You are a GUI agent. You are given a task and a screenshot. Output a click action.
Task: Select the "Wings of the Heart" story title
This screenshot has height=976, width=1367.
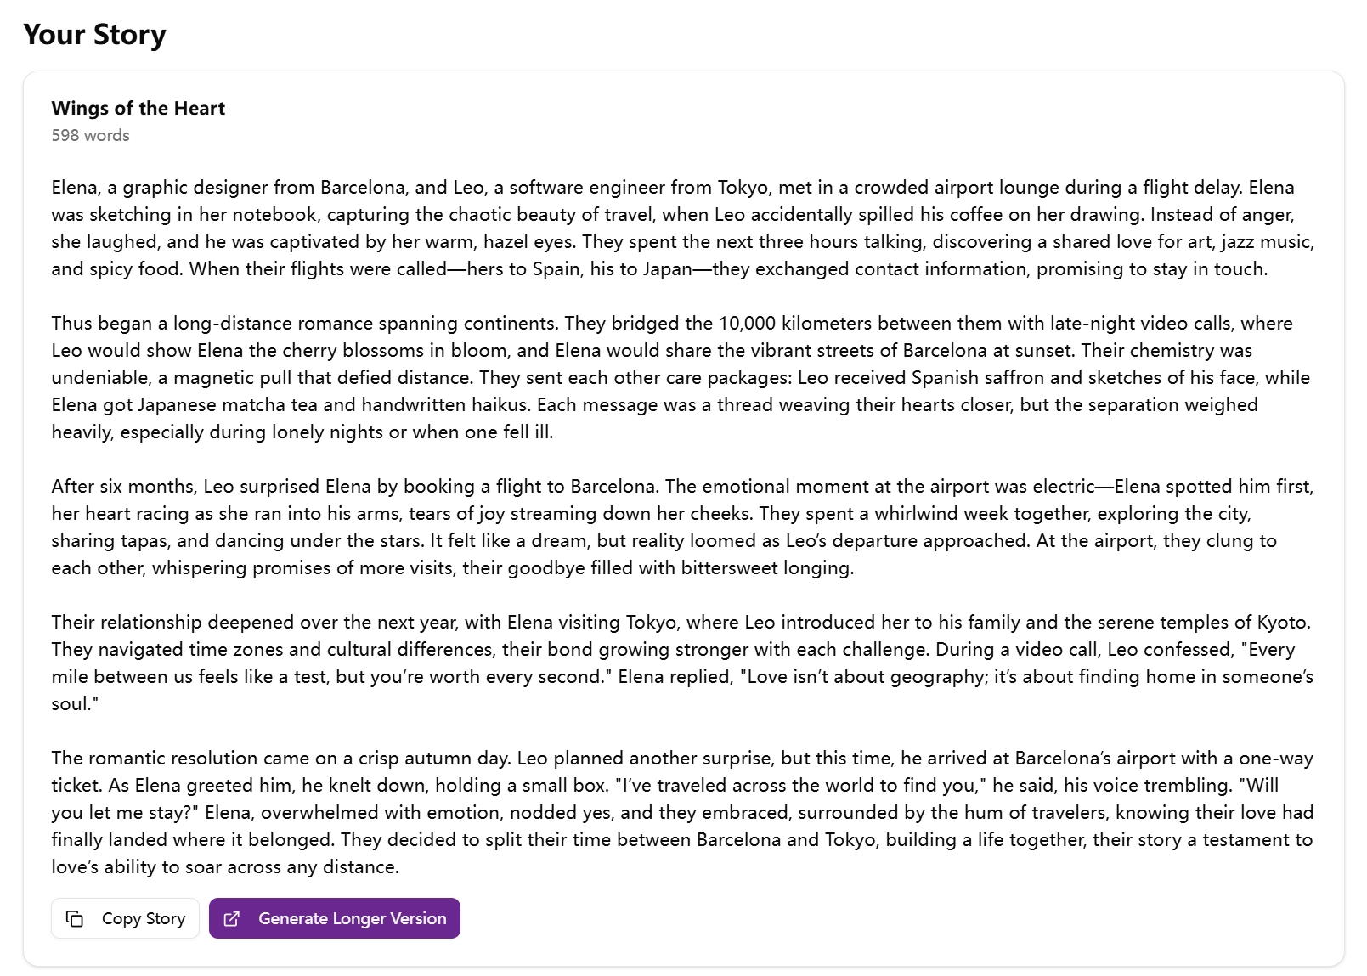(138, 108)
